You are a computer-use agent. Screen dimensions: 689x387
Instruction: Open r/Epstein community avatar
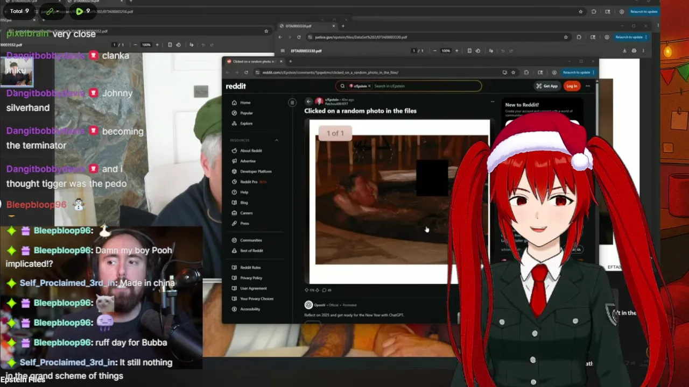tap(319, 101)
